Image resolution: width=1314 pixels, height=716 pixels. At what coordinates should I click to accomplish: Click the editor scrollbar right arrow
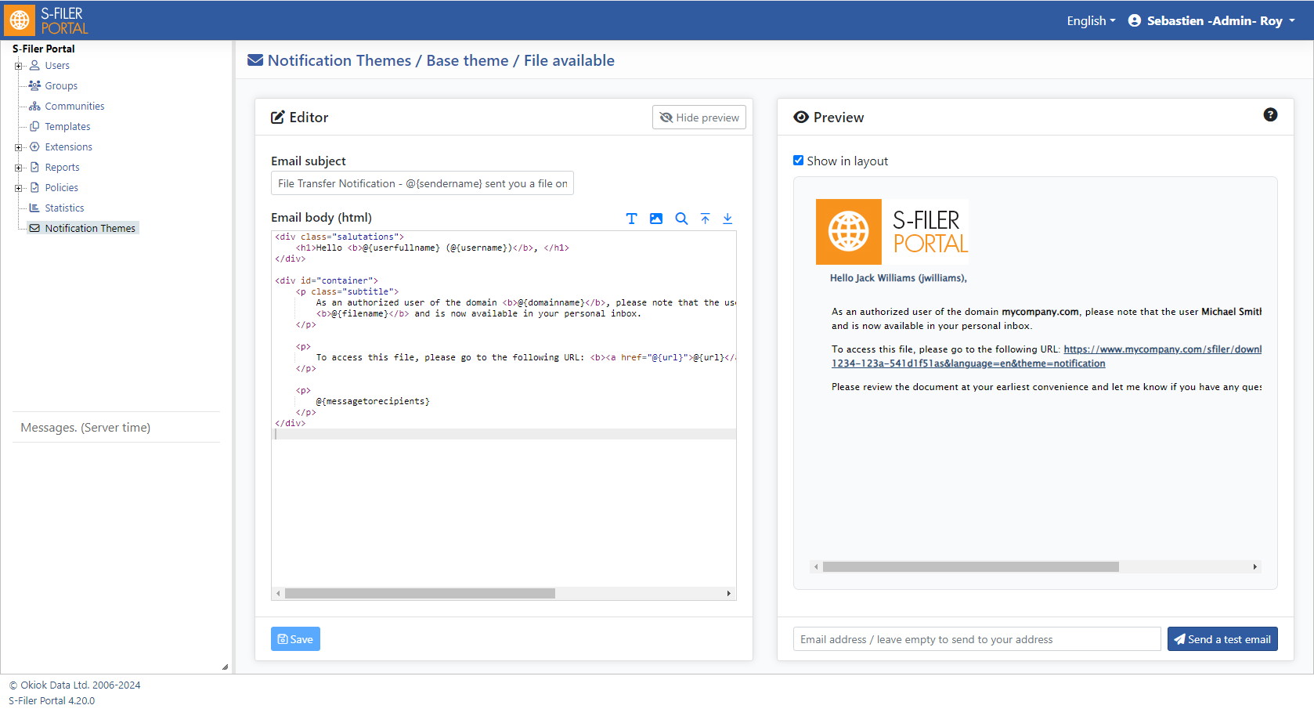(729, 594)
